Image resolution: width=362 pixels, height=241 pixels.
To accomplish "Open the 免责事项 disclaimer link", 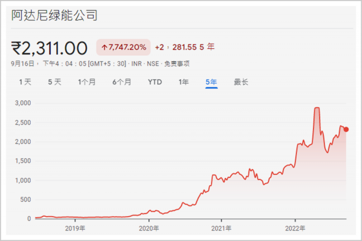I will coord(177,64).
